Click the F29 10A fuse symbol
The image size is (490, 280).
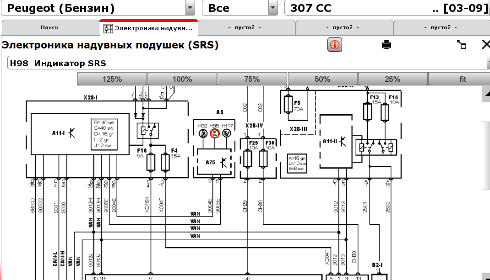pyautogui.click(x=247, y=158)
